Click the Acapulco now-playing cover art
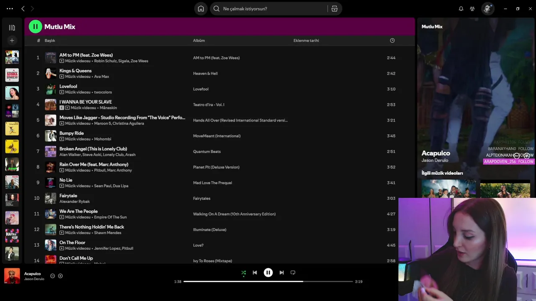This screenshot has width=536, height=301. pyautogui.click(x=12, y=276)
